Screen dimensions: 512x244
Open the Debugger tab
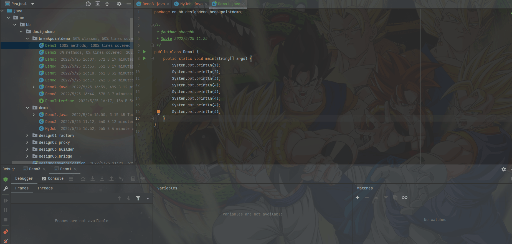(24, 179)
